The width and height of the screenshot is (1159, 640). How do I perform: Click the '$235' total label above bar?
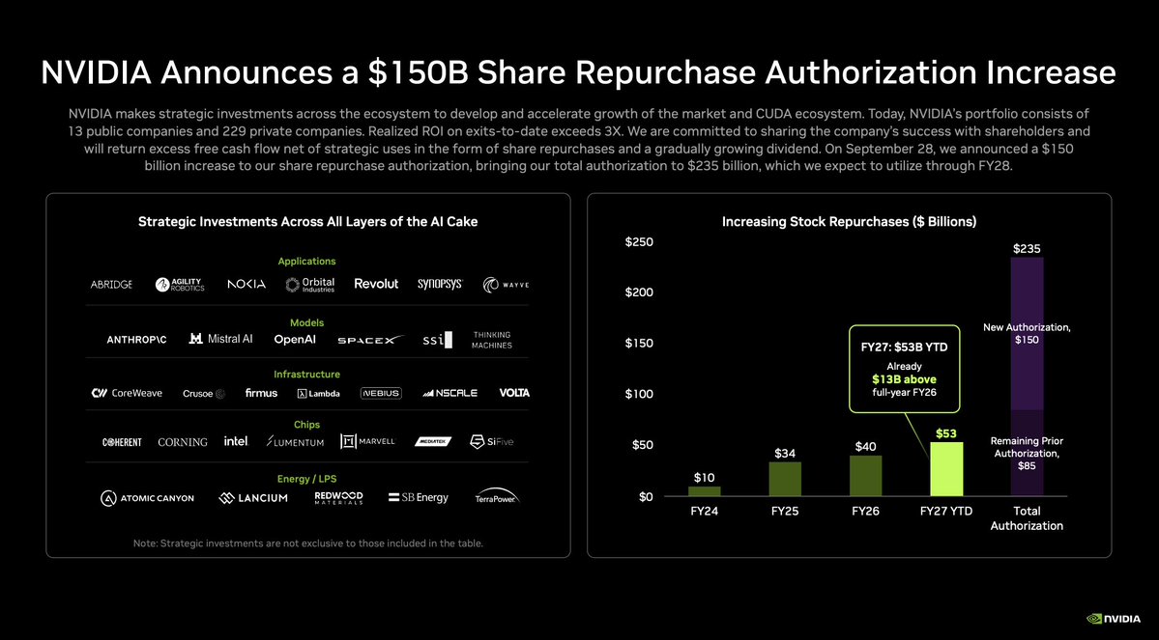tap(1027, 249)
